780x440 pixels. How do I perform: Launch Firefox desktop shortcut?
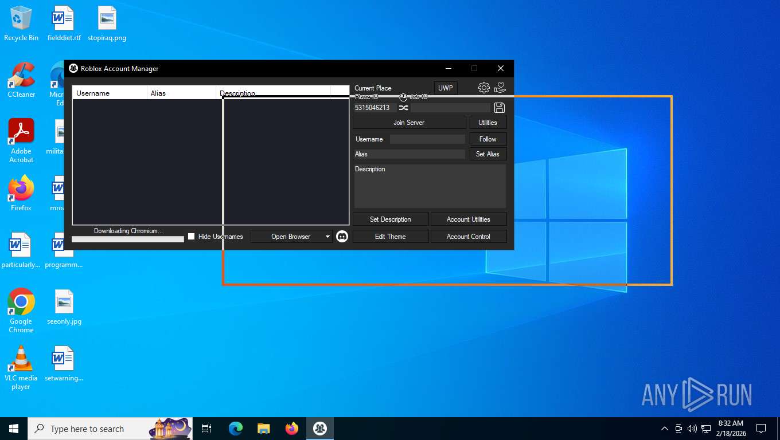tap(21, 194)
